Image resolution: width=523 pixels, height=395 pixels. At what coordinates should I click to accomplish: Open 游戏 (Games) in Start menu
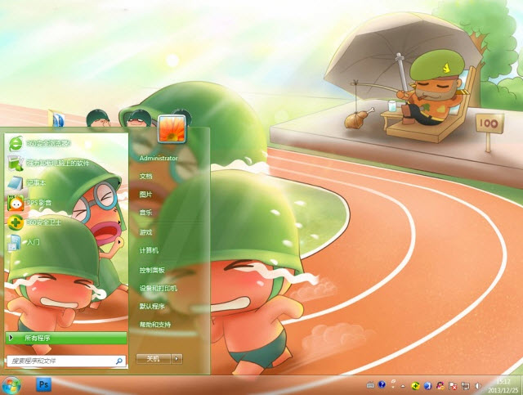(x=145, y=232)
